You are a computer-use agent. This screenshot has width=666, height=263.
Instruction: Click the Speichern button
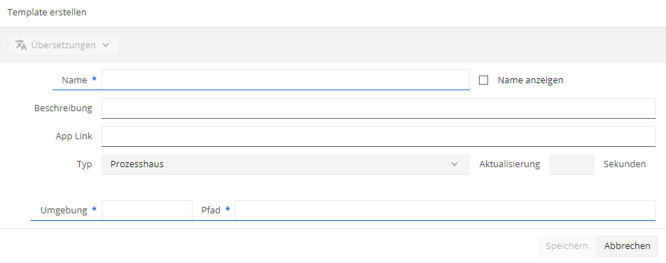click(567, 246)
